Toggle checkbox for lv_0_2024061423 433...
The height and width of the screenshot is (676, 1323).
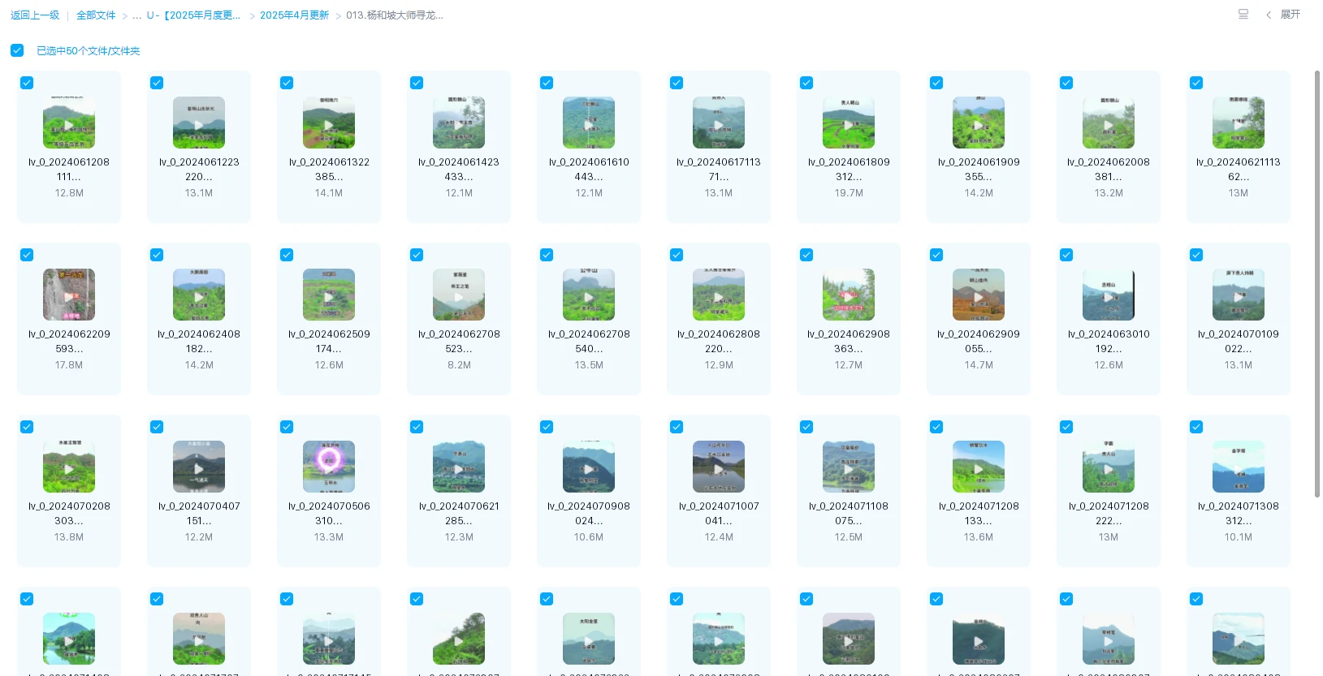coord(417,83)
